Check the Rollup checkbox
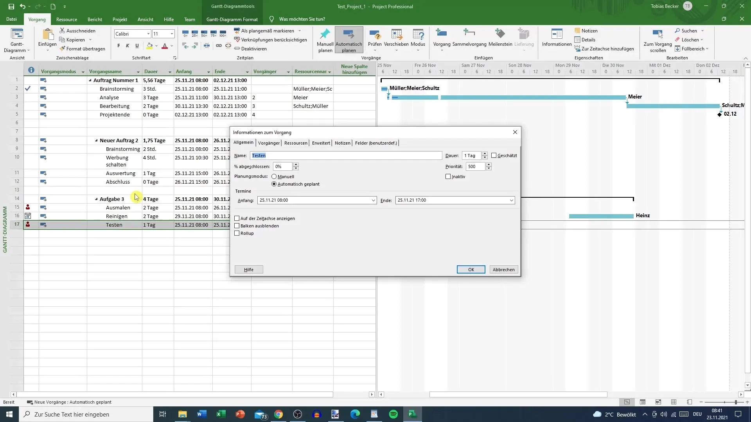The width and height of the screenshot is (751, 422). click(237, 233)
